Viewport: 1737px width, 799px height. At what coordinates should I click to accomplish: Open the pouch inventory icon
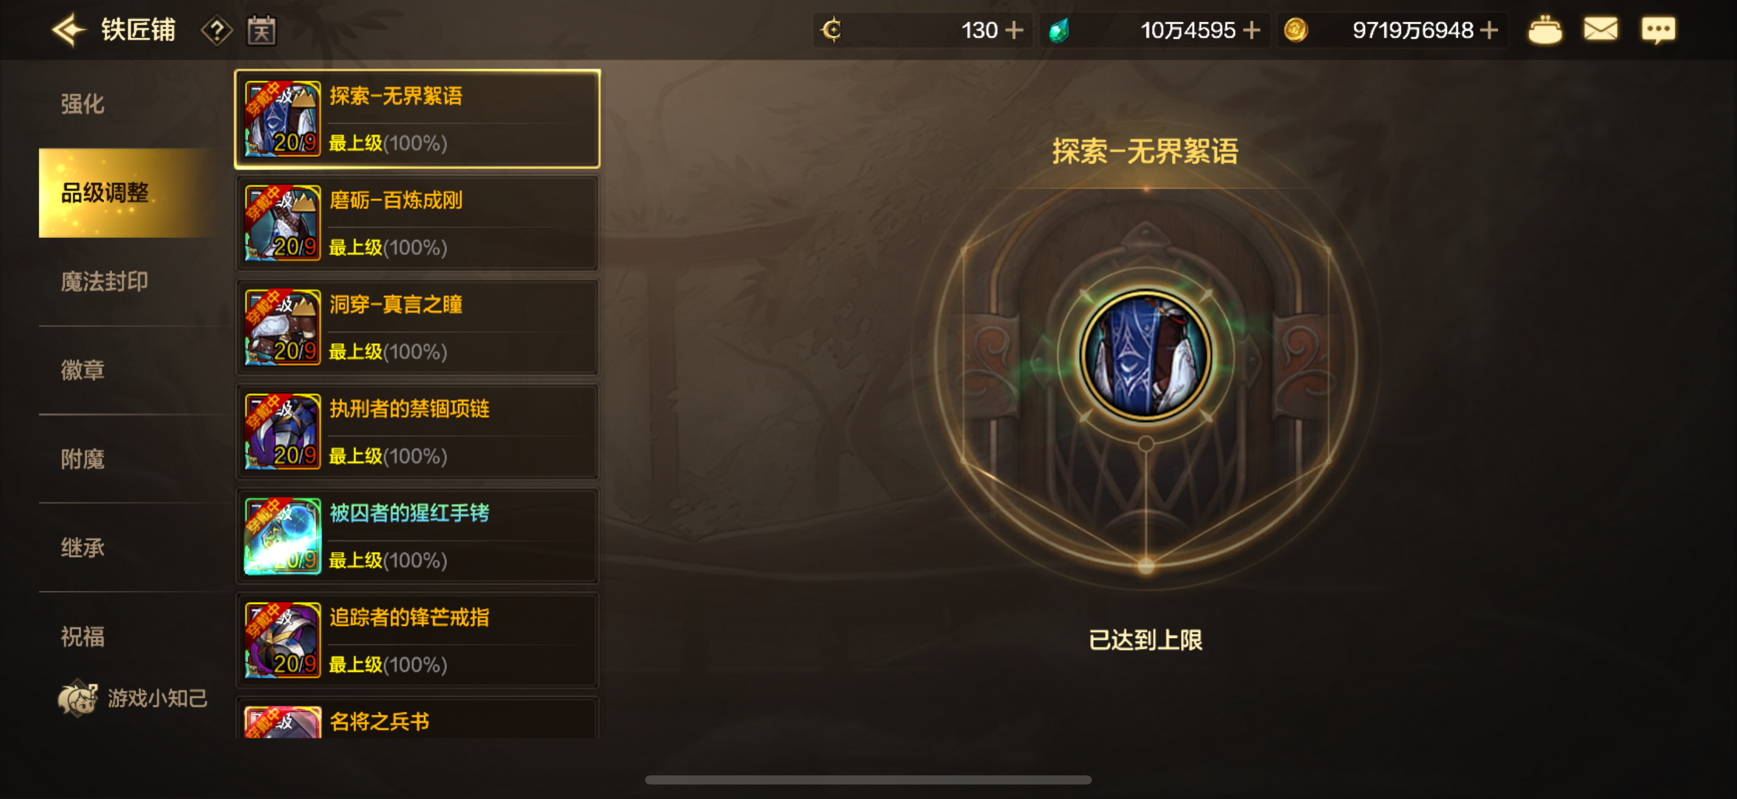tap(1544, 30)
